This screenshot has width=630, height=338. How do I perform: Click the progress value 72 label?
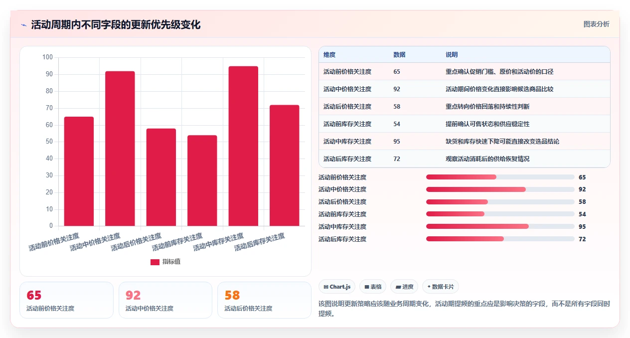click(x=582, y=239)
